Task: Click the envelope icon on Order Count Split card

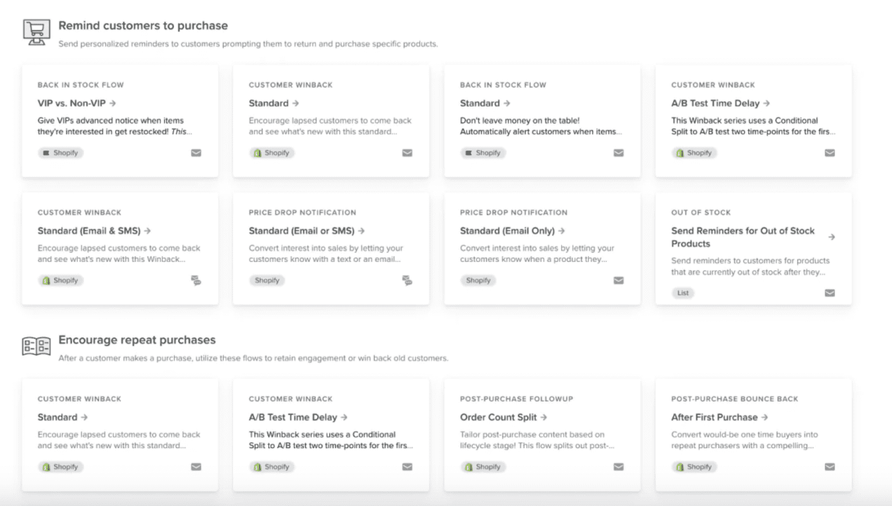Action: [618, 467]
